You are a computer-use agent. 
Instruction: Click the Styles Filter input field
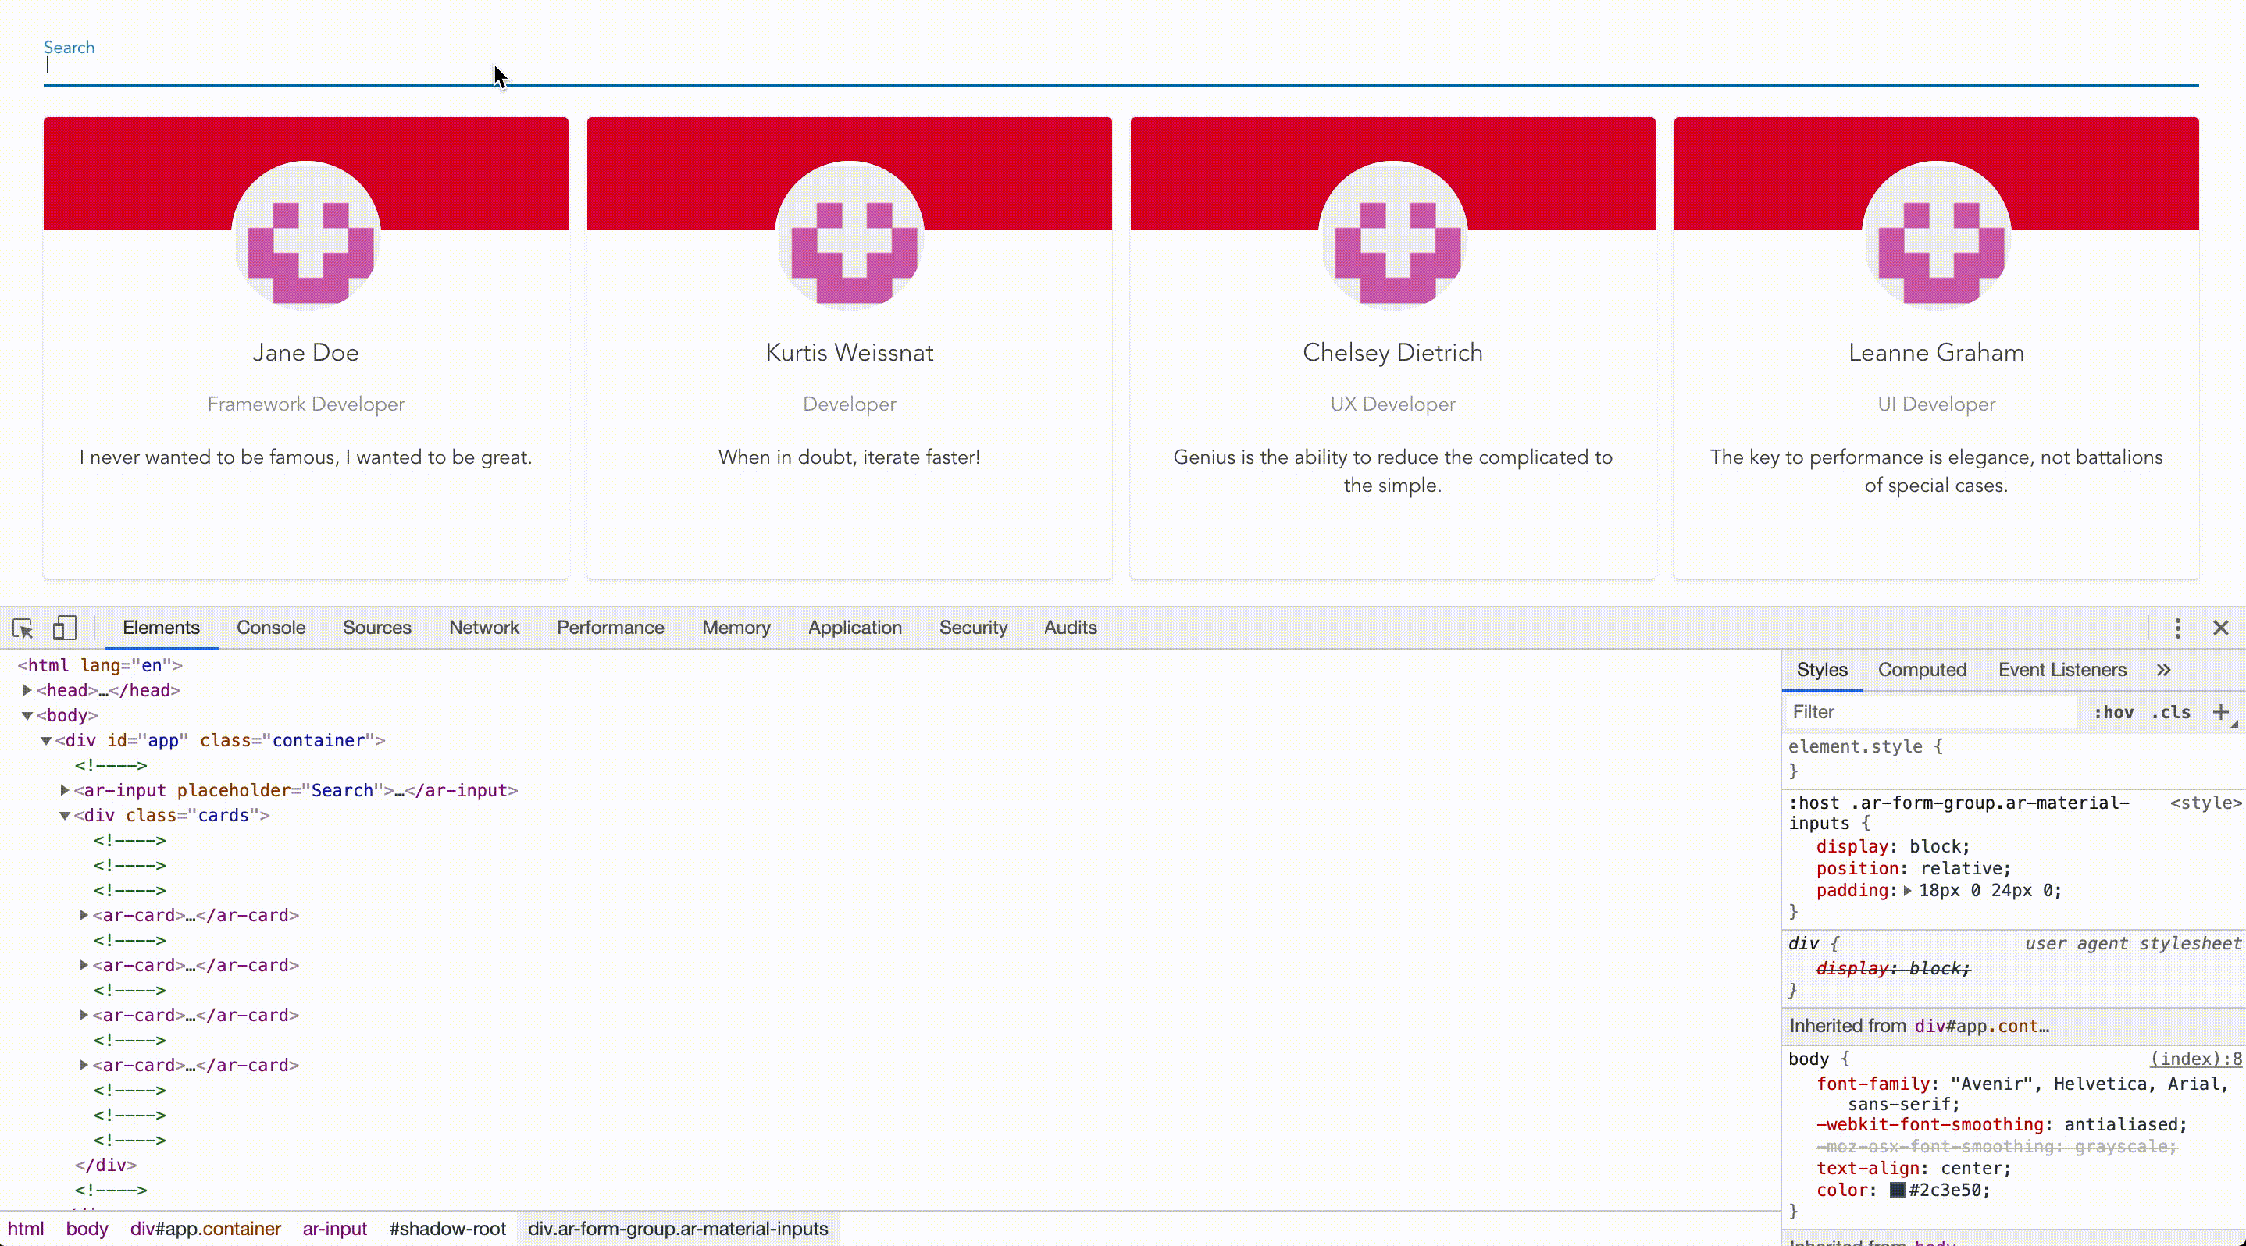[1930, 712]
